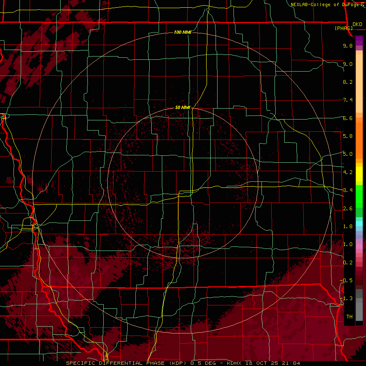Click the 1.8 value on the color scale

pos(348,226)
